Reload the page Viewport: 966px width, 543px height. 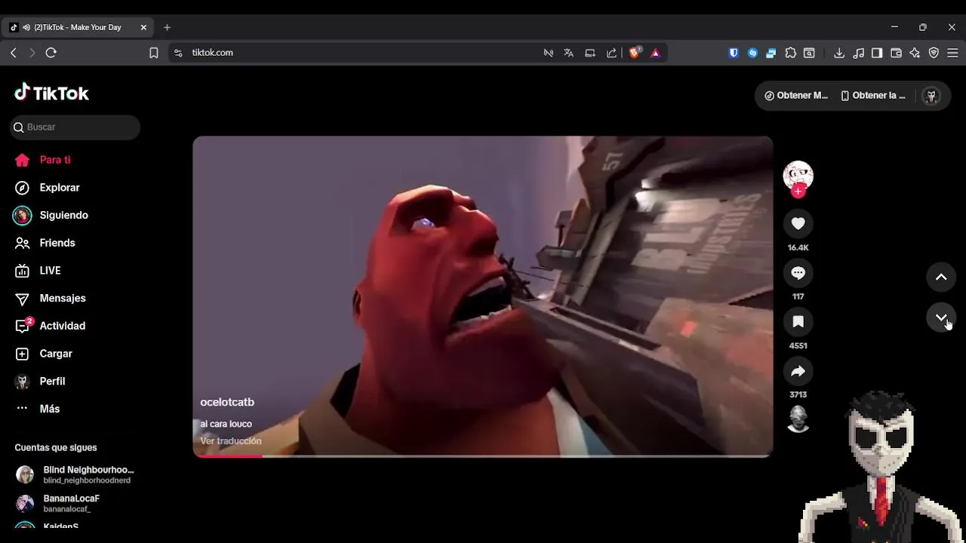pos(51,53)
